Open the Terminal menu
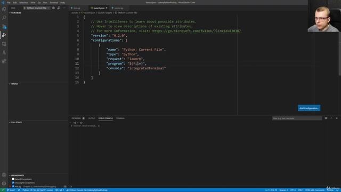This screenshot has width=341, height=192. [x=54, y=3]
